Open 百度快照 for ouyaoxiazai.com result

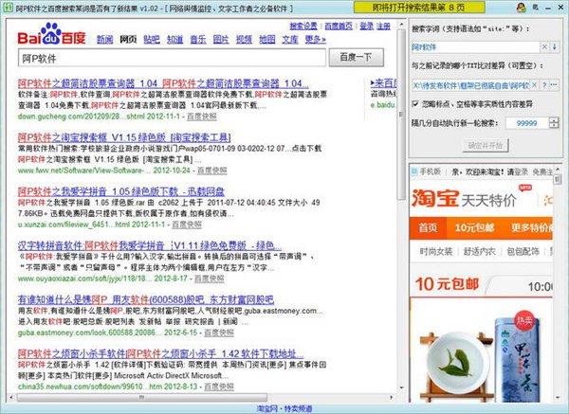coord(210,279)
